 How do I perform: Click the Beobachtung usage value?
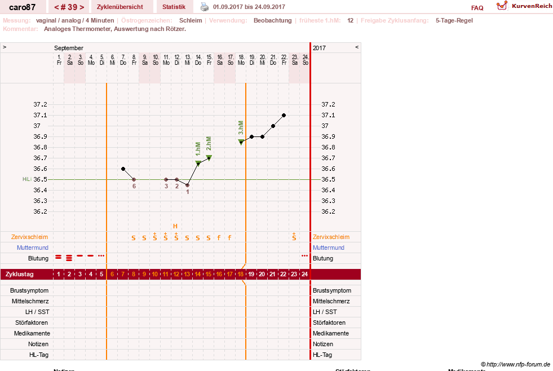(x=273, y=20)
